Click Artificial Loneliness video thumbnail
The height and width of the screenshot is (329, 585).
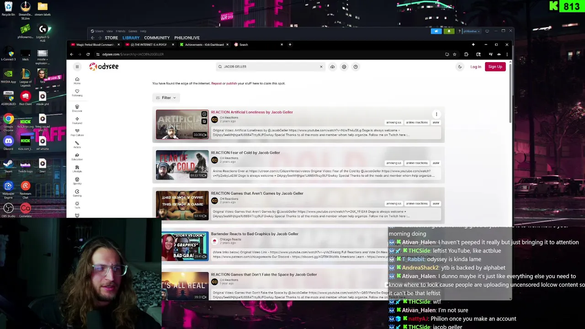pos(182,124)
